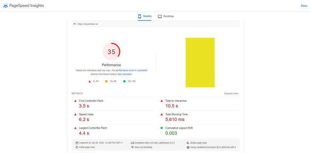The width and height of the screenshot is (311, 153).
Task: Click the wifi icon beside Slow 4G throttling
Action: [x=133, y=147]
